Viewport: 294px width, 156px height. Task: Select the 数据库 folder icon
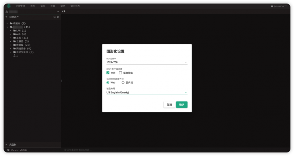(14, 45)
